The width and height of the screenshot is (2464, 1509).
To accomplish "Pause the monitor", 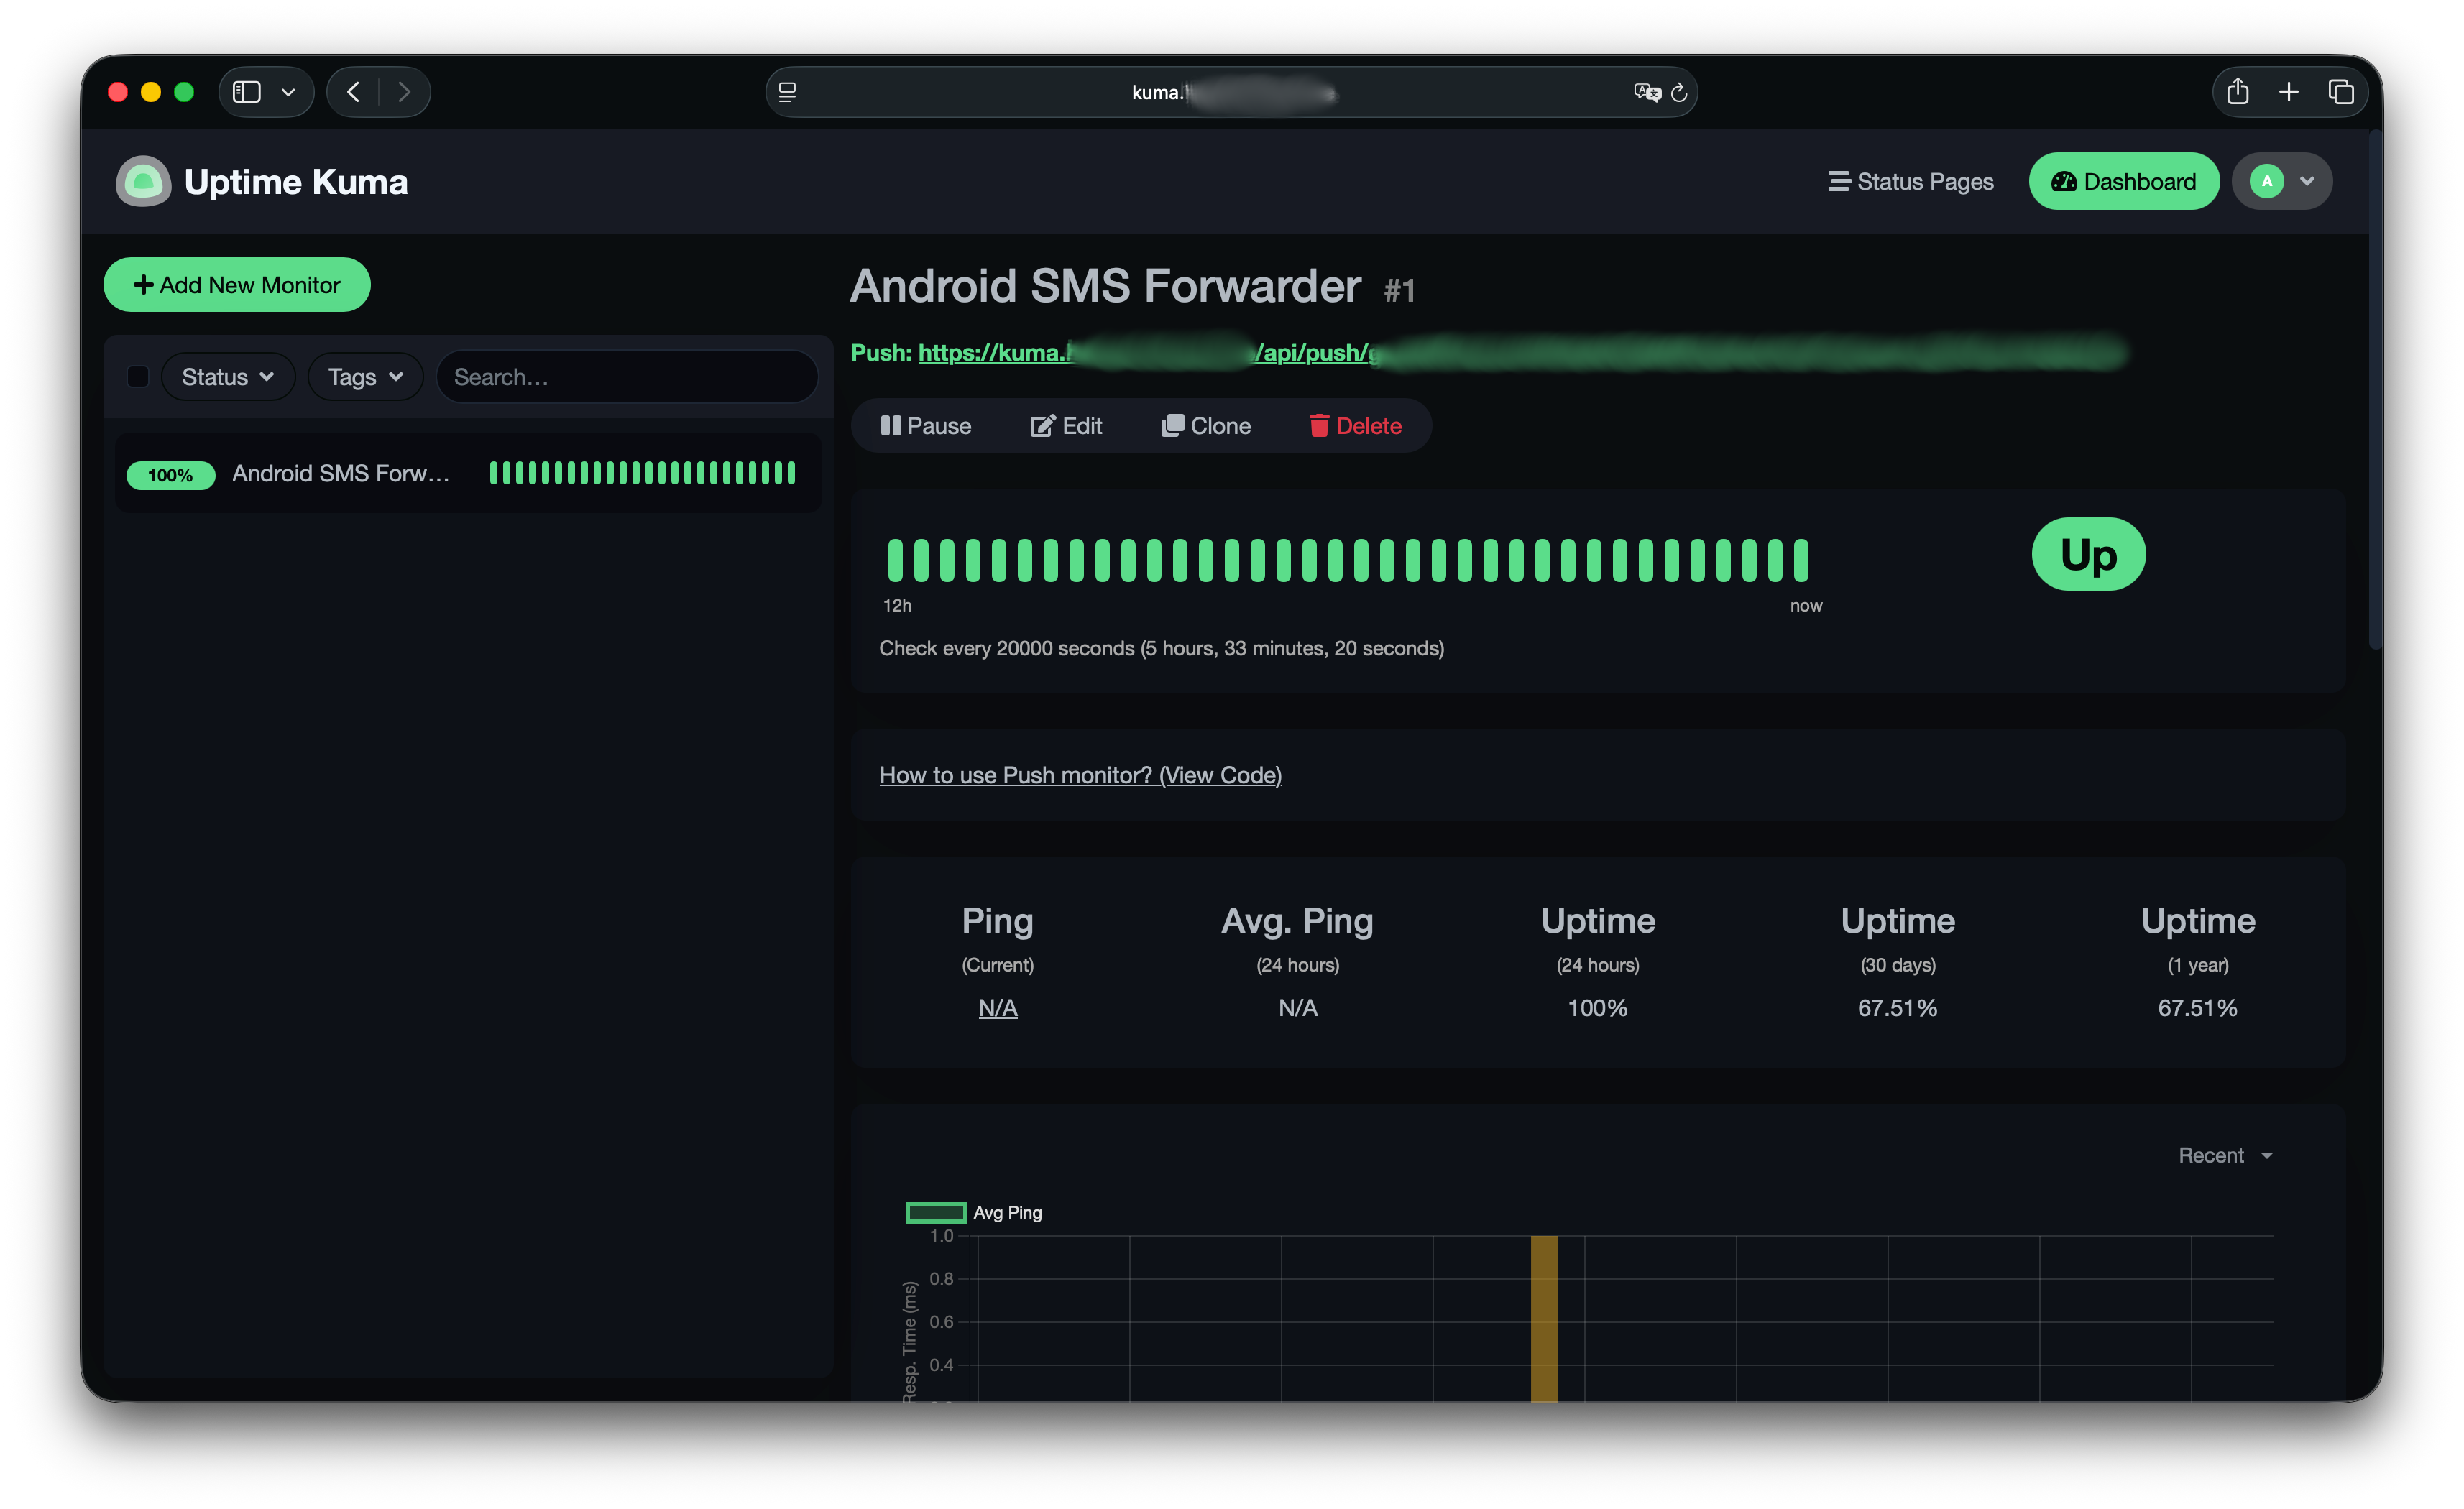I will pos(925,426).
